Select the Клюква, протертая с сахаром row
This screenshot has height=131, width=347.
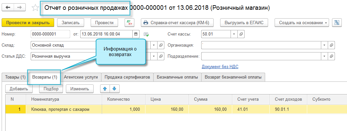click(x=60, y=109)
